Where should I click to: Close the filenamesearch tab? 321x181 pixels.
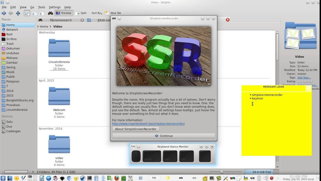[82, 20]
